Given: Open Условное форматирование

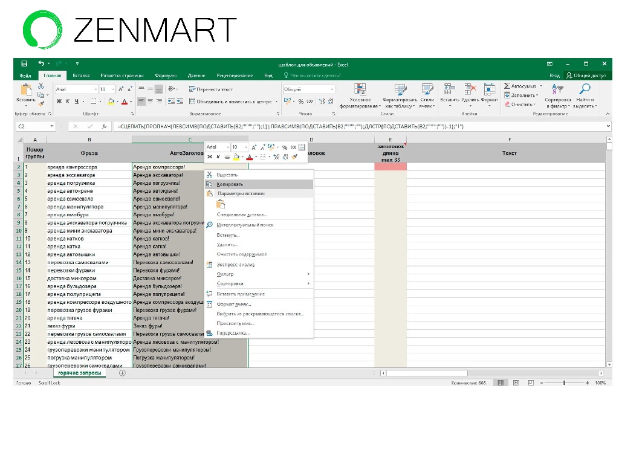Looking at the screenshot, I should [x=360, y=95].
